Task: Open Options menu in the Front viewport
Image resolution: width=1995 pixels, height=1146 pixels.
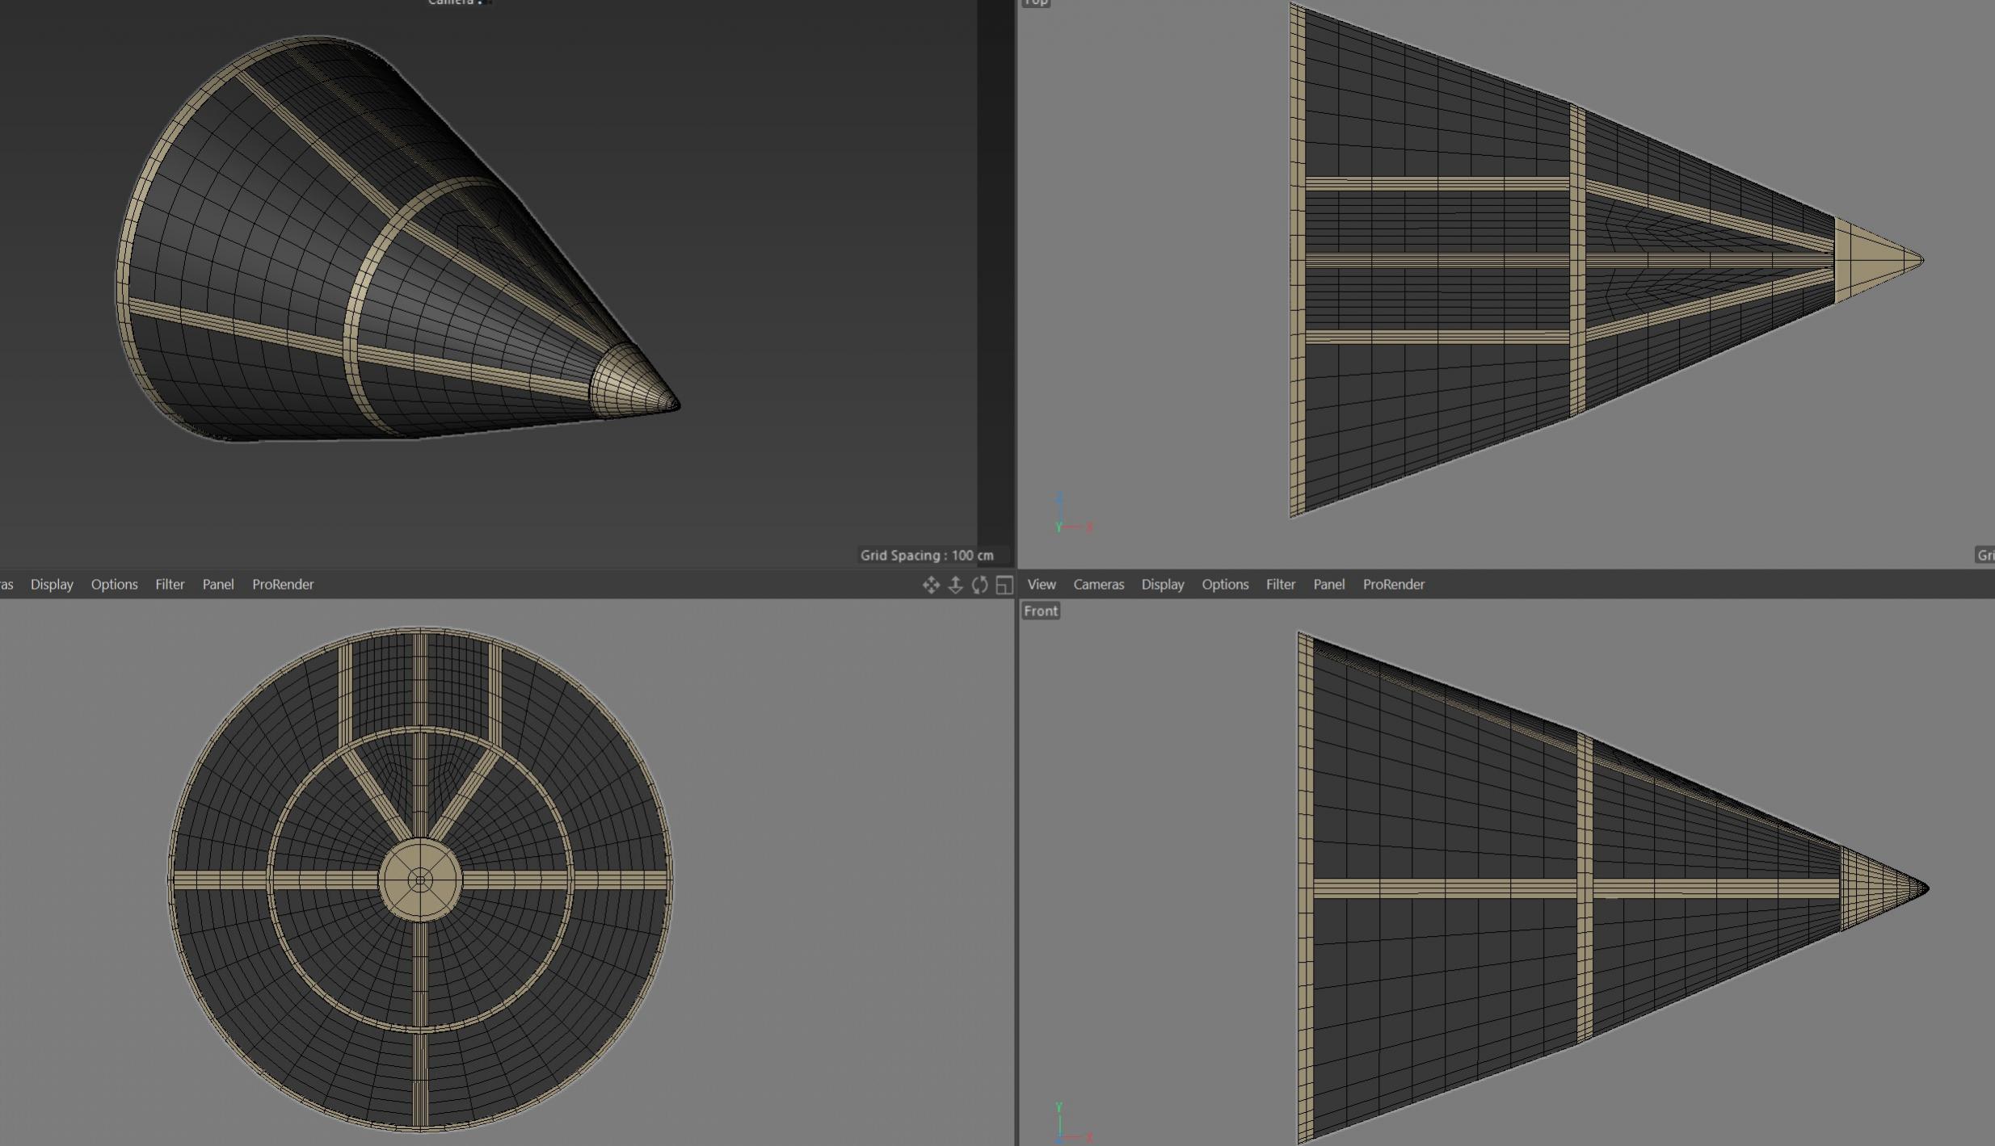Action: tap(1224, 584)
